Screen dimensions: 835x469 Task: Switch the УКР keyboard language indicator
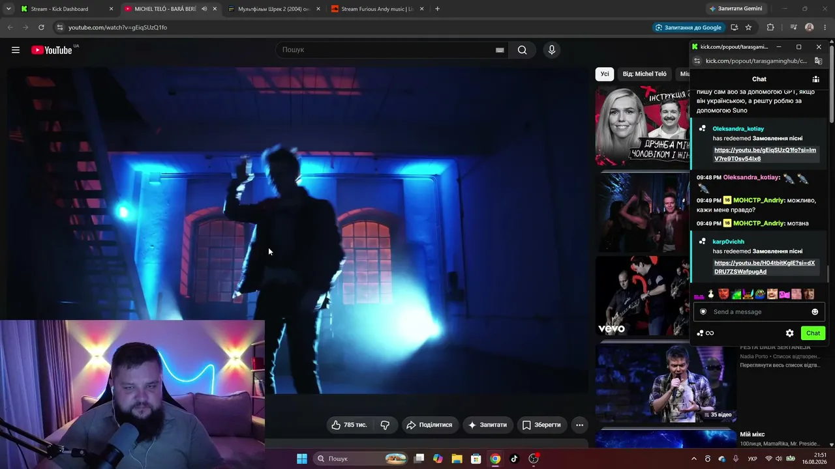pyautogui.click(x=752, y=459)
